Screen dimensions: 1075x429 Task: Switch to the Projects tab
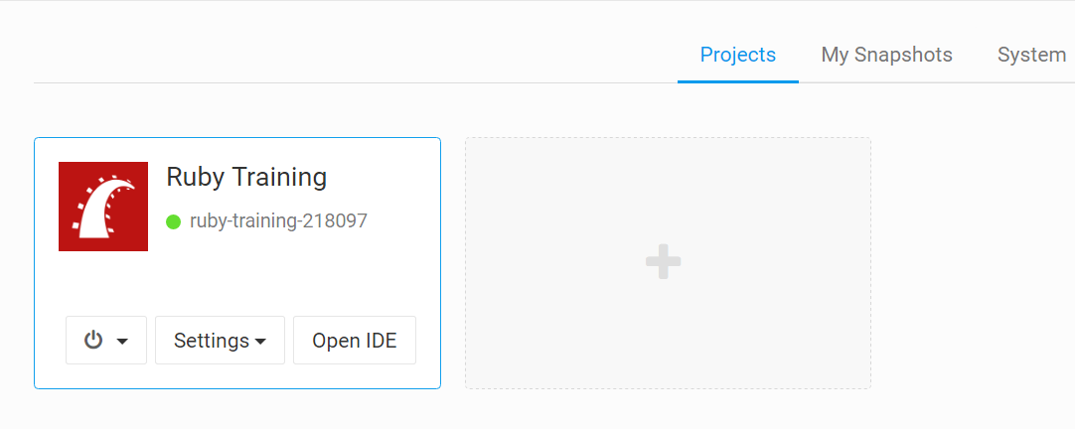pos(737,55)
